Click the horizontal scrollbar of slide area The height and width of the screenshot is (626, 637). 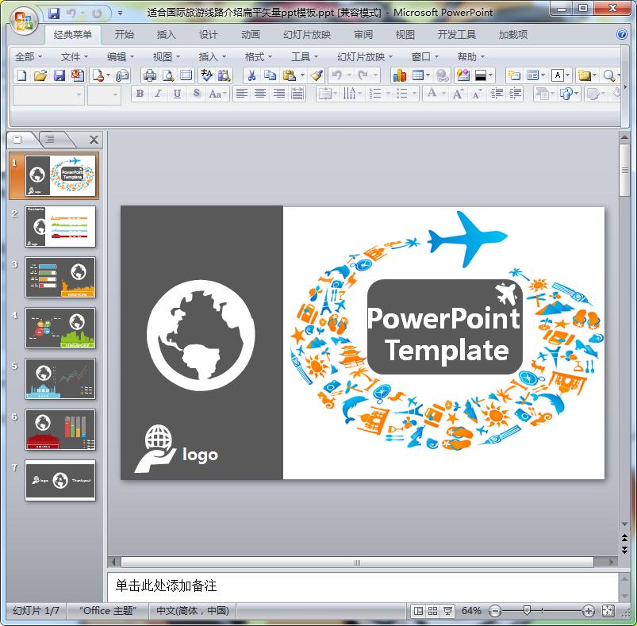pos(357,563)
